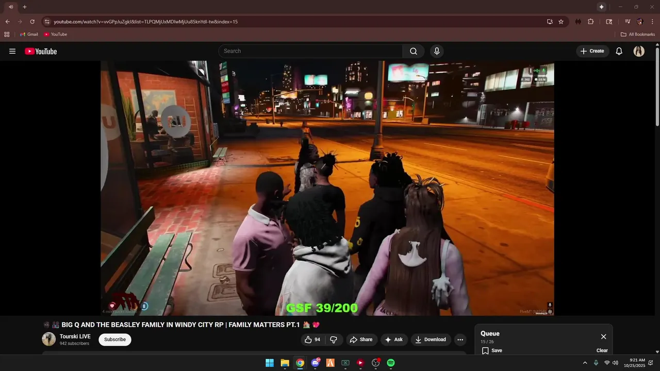The image size is (660, 371).
Task: Open the YouTube account avatar menu
Action: click(x=639, y=51)
